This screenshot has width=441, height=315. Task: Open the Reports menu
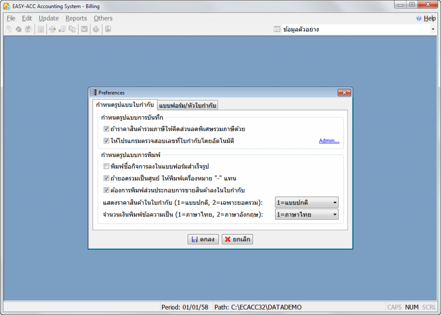(76, 19)
